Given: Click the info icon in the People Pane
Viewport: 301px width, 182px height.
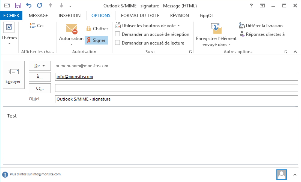Looking at the screenshot, I should (5, 174).
